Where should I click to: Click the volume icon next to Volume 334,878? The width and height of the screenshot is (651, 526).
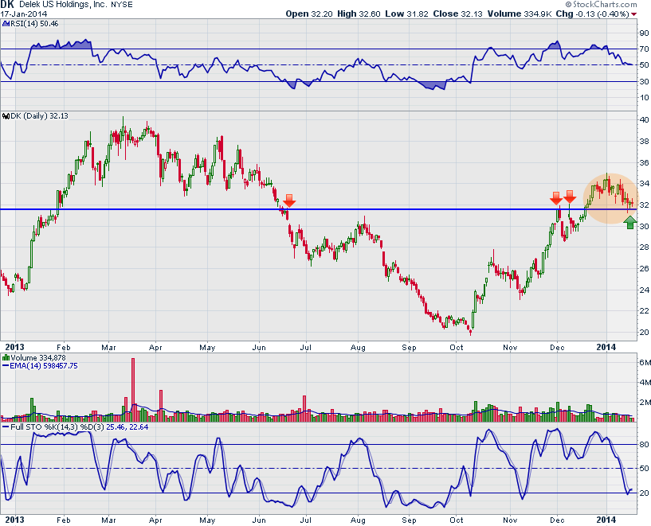[5, 360]
